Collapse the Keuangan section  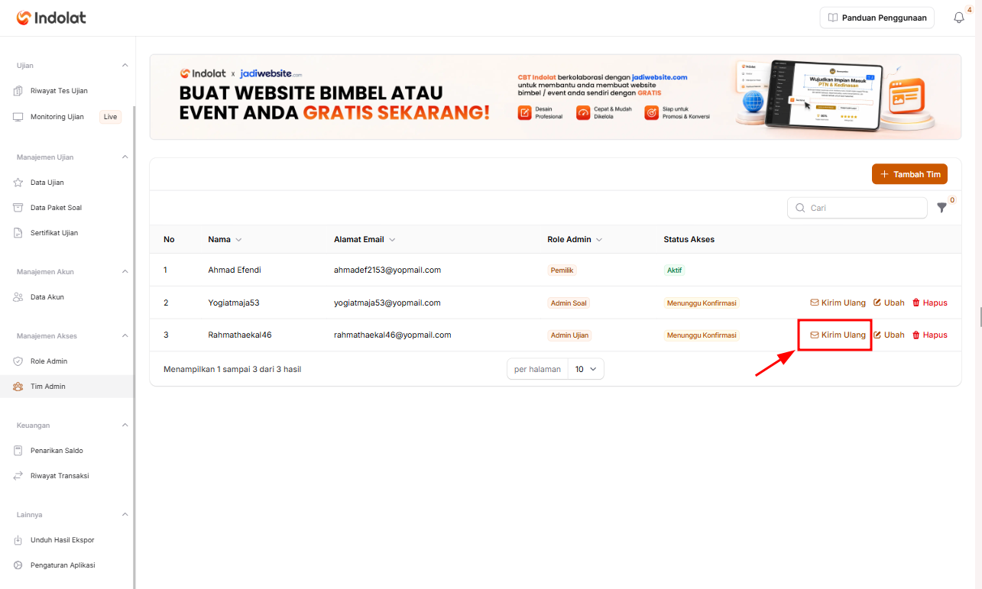coord(125,426)
